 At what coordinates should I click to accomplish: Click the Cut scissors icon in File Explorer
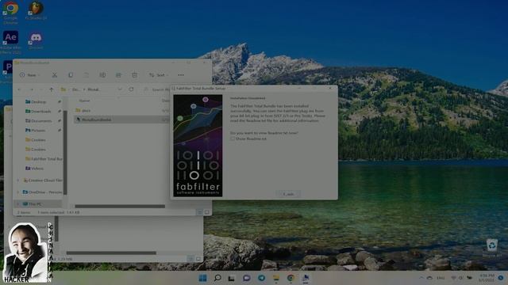click(55, 75)
